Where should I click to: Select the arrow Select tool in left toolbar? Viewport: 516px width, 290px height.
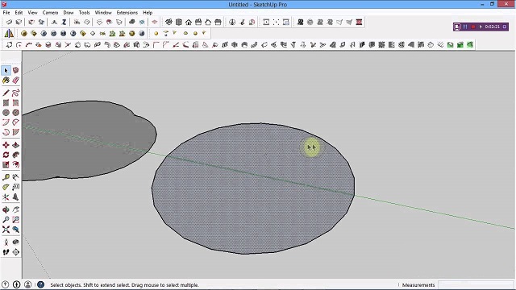(x=6, y=70)
